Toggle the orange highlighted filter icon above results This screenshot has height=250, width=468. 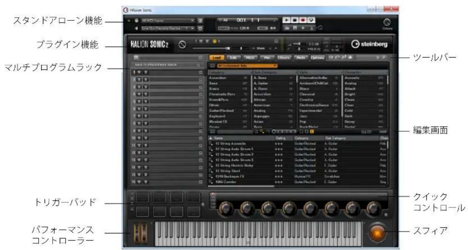tap(311, 132)
